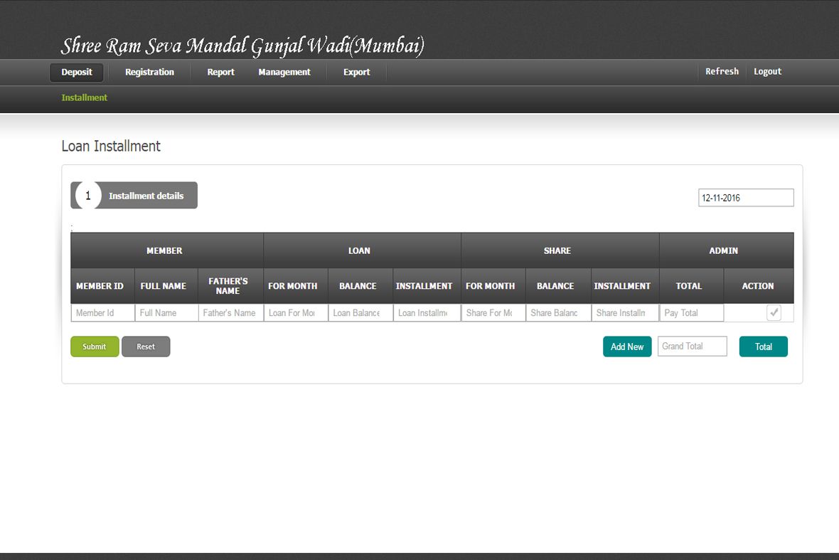The width and height of the screenshot is (839, 560).
Task: Open the Export menu
Action: (356, 73)
